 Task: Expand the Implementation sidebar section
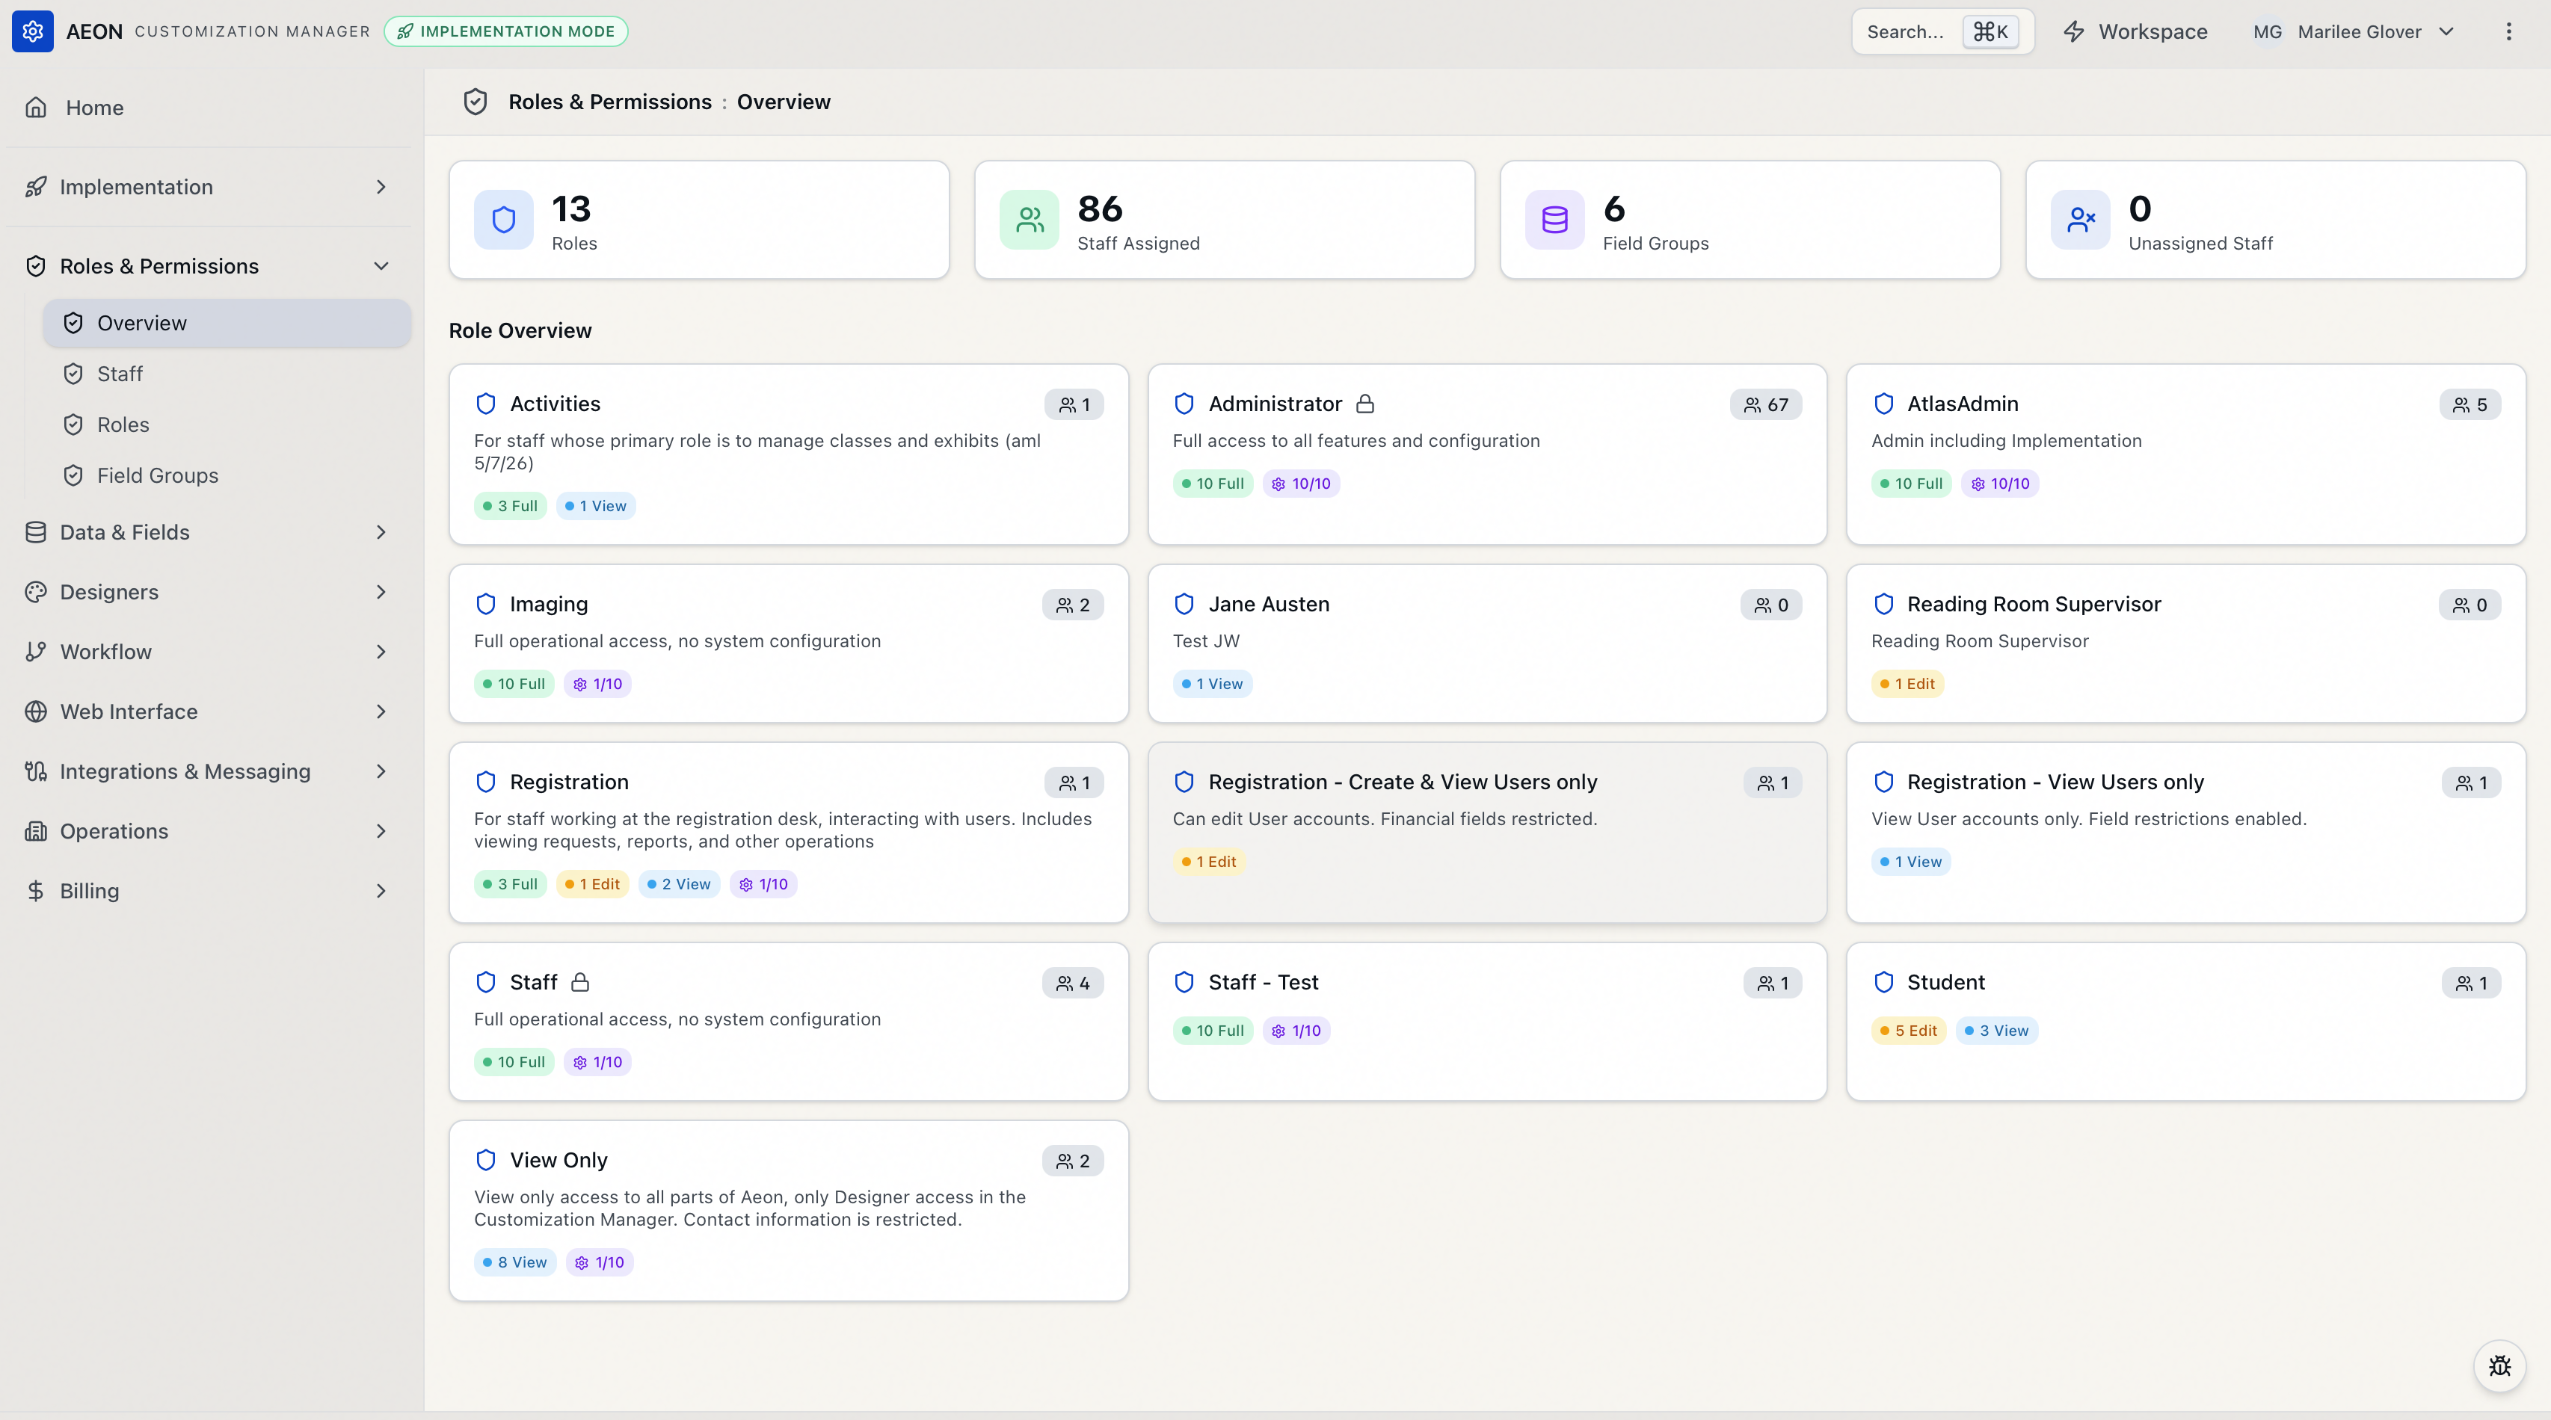tap(210, 187)
